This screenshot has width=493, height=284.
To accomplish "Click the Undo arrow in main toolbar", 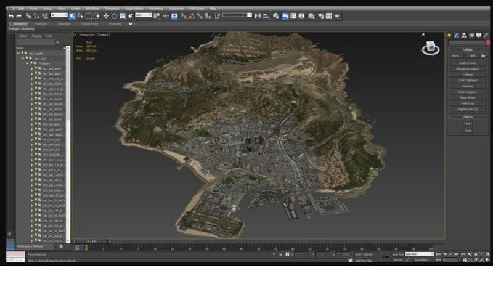I will click(10, 15).
